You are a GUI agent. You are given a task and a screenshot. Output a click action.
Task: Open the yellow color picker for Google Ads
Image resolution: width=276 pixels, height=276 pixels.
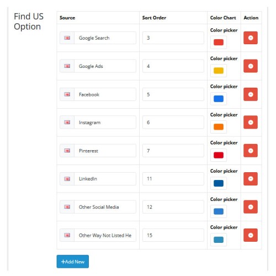pos(219,71)
